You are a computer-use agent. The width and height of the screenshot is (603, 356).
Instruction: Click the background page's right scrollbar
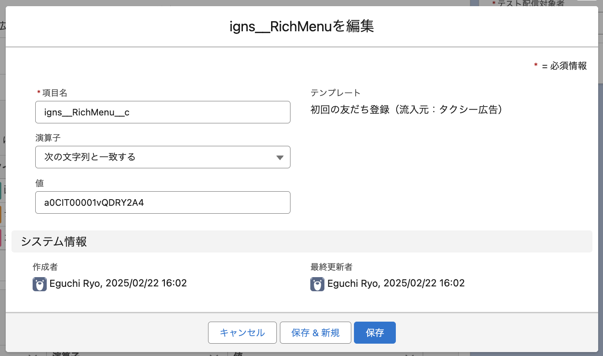click(x=600, y=44)
